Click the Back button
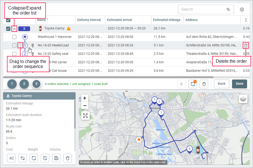The height and width of the screenshot is (168, 253). [221, 84]
